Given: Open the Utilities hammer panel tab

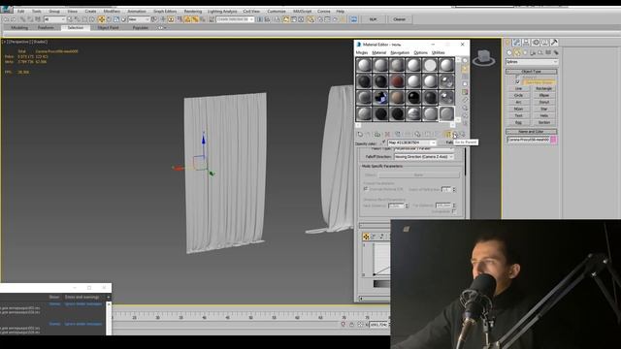Looking at the screenshot, I should point(554,43).
